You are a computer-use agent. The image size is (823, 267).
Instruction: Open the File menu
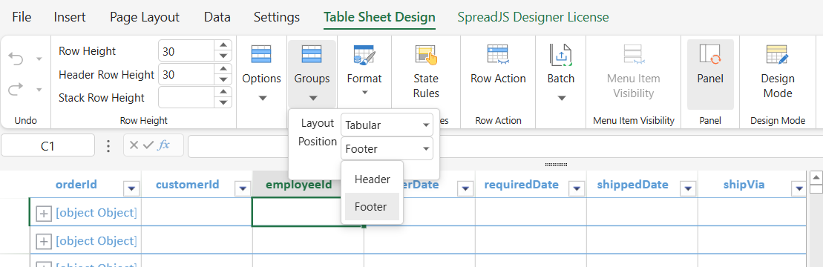pyautogui.click(x=22, y=17)
